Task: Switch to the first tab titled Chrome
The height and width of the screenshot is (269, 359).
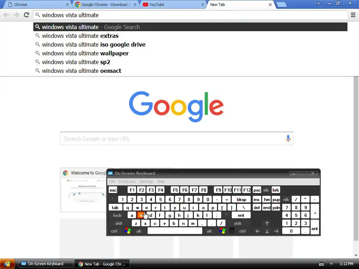Action: [38, 5]
